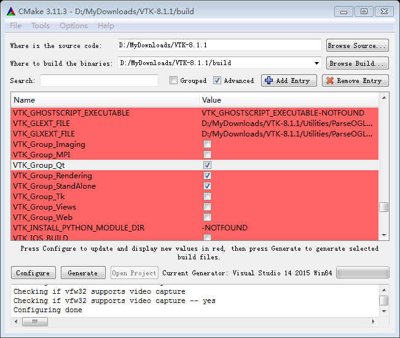The width and height of the screenshot is (400, 338).
Task: Click the -NOTFOUND value cell
Action: click(224, 228)
